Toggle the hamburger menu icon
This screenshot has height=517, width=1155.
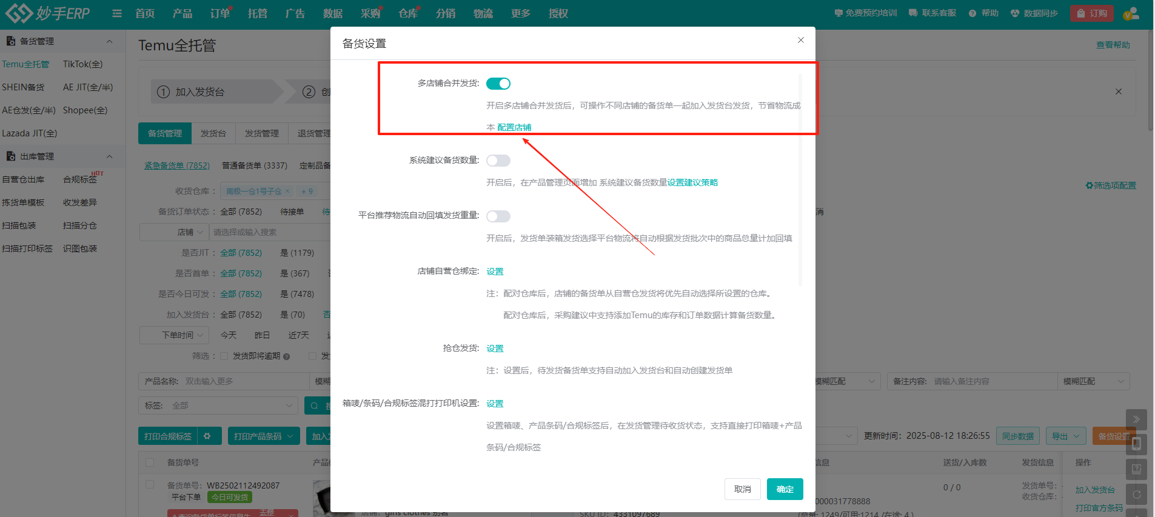(117, 13)
